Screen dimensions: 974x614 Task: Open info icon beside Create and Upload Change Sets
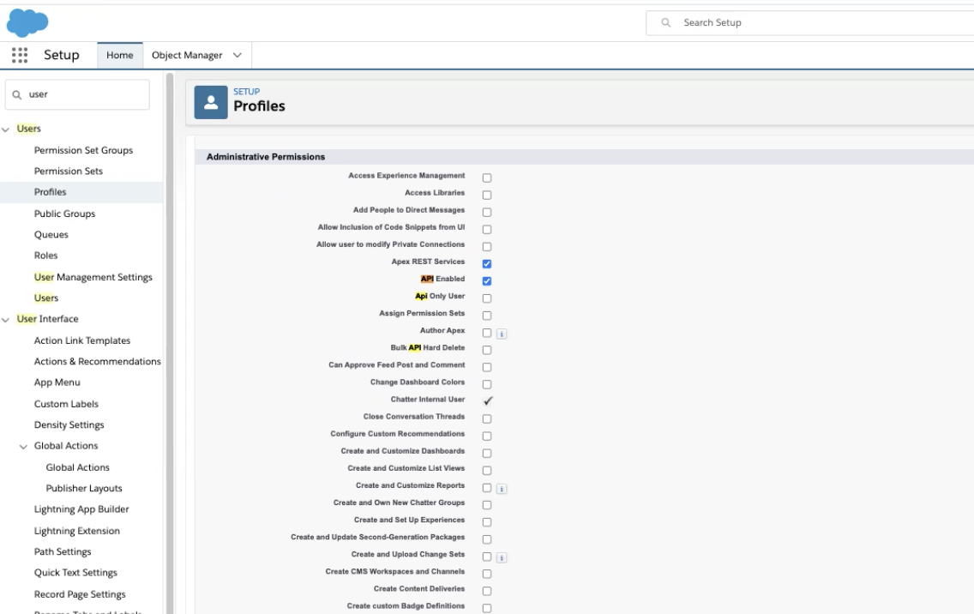coord(502,558)
